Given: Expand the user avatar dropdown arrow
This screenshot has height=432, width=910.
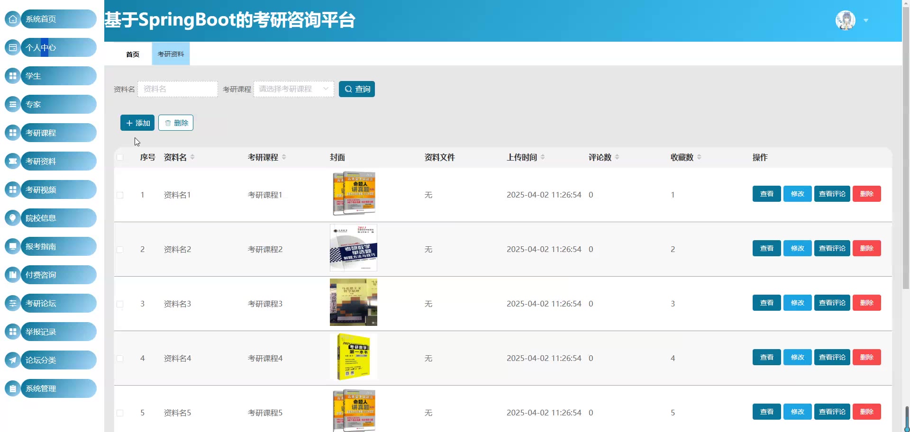Looking at the screenshot, I should (x=866, y=20).
